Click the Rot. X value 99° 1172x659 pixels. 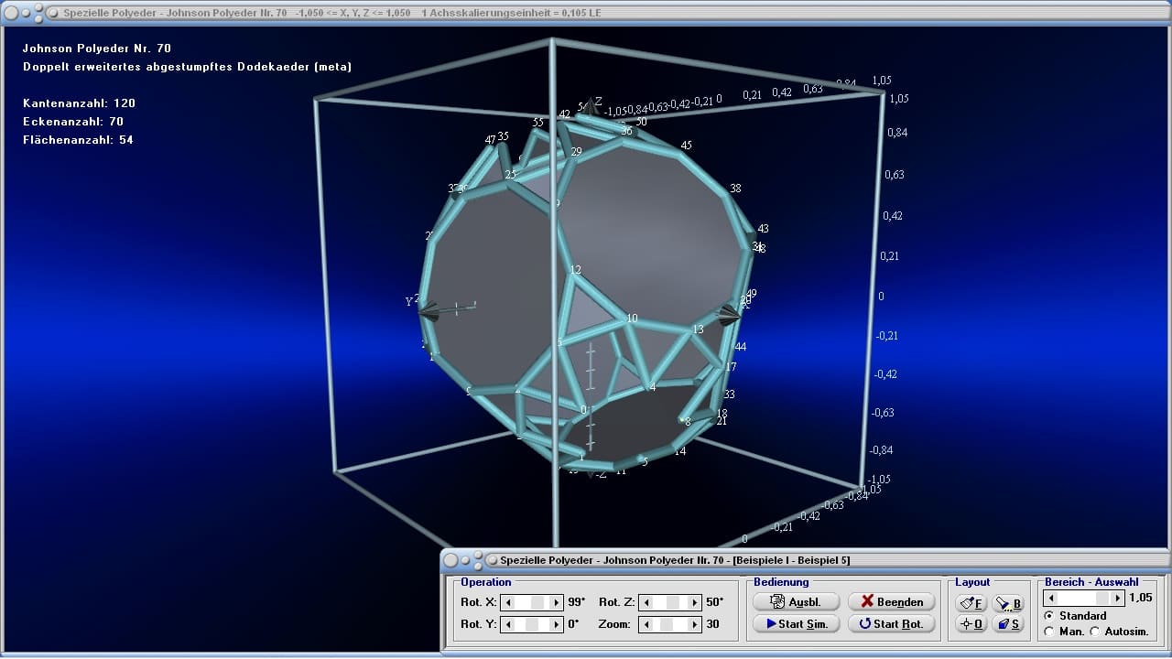576,602
